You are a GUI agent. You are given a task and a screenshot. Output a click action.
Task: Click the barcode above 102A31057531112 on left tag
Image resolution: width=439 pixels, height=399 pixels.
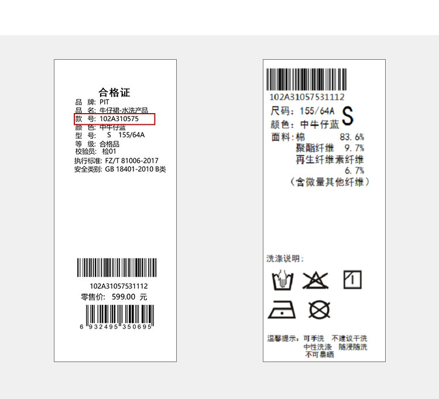point(116,268)
